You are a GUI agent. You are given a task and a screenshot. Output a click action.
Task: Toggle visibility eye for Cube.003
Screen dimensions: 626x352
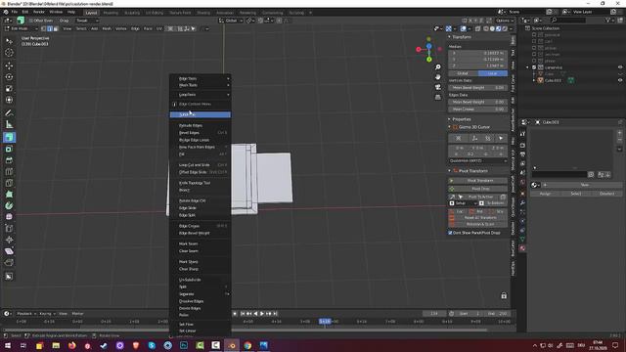pos(620,80)
